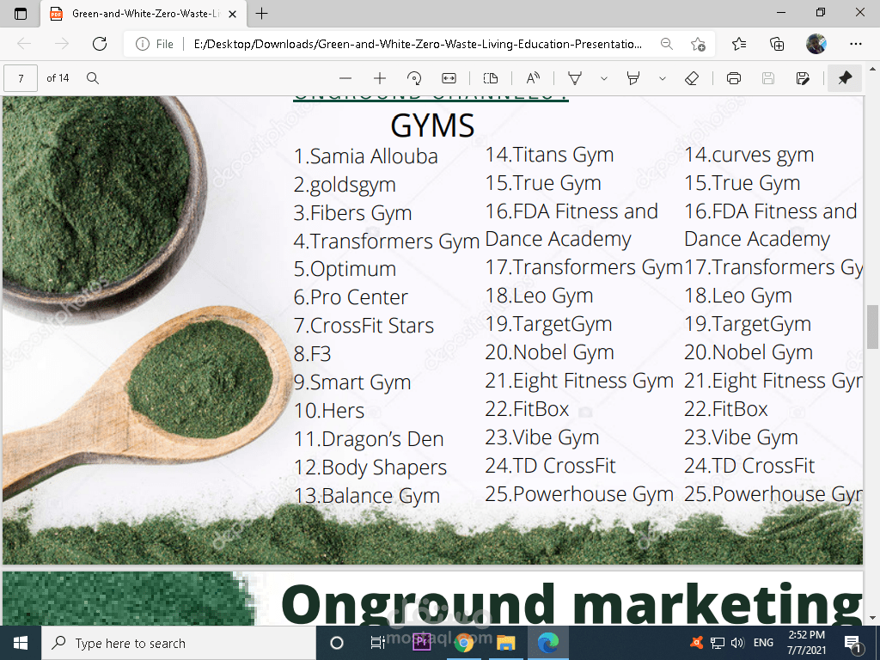The width and height of the screenshot is (880, 660).
Task: Open the volume control
Action: 737,643
